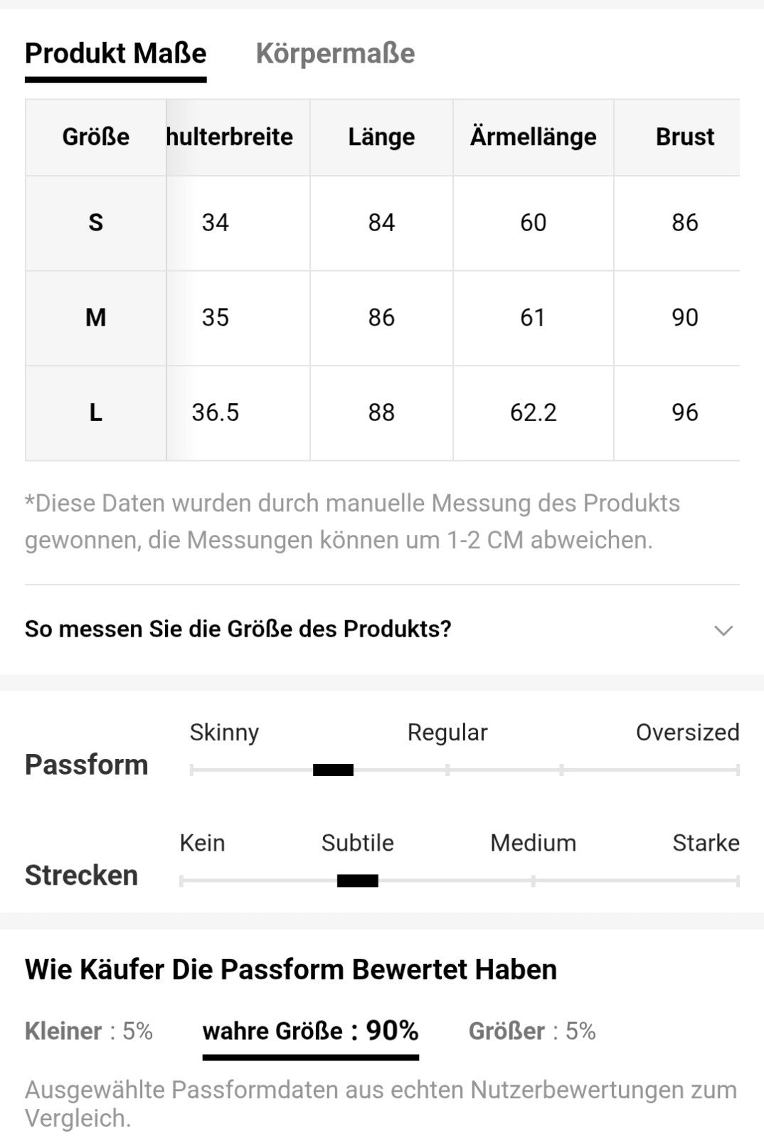Select the 'Kleiner : 5%' fit rating

[89, 1031]
